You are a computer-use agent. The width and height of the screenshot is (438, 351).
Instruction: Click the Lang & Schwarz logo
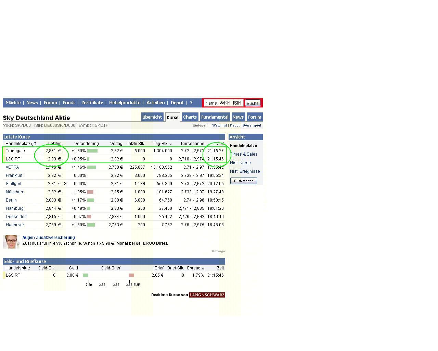coord(207,295)
